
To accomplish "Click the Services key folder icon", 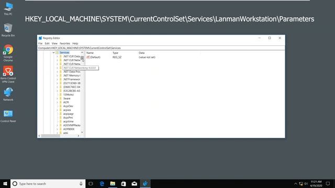I will 57,52.
